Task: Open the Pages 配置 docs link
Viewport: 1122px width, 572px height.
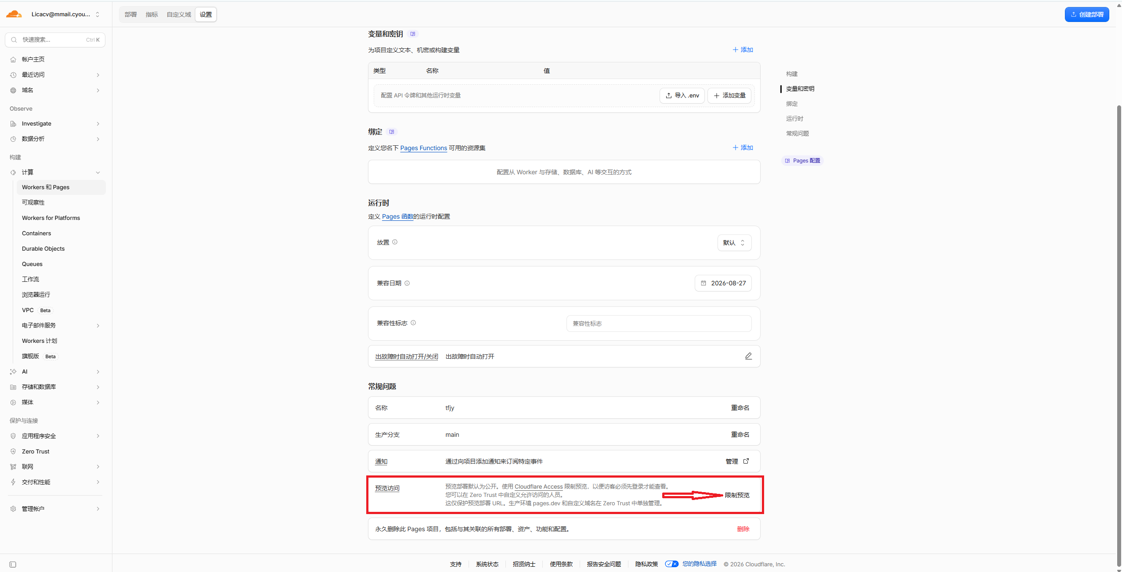Action: [803, 161]
